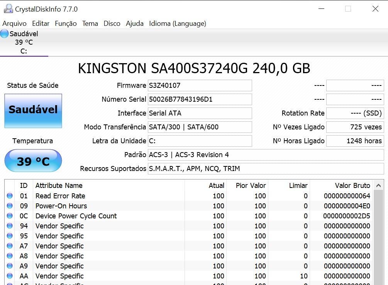Click Vendor Specific text in row 94
388x285 pixels.
(59, 226)
